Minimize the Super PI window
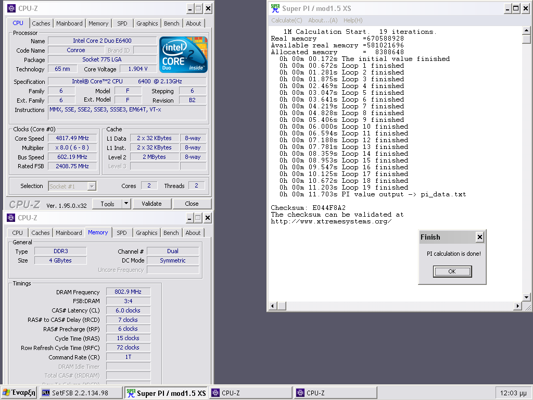The width and height of the screenshot is (533, 400). 507,8
